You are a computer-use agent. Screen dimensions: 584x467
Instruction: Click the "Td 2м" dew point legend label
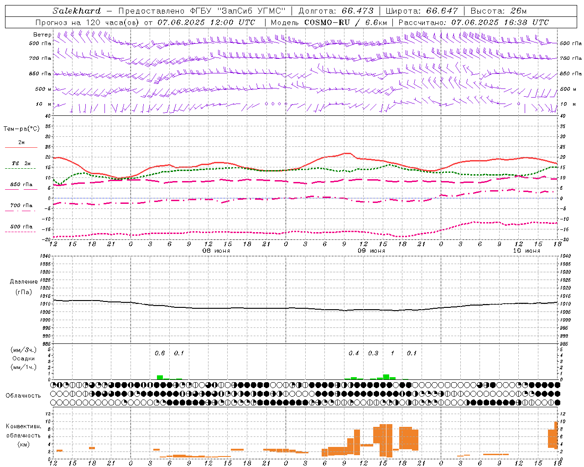tap(21, 163)
